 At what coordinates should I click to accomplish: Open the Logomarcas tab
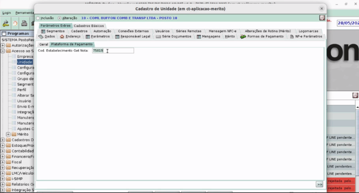pyautogui.click(x=308, y=31)
